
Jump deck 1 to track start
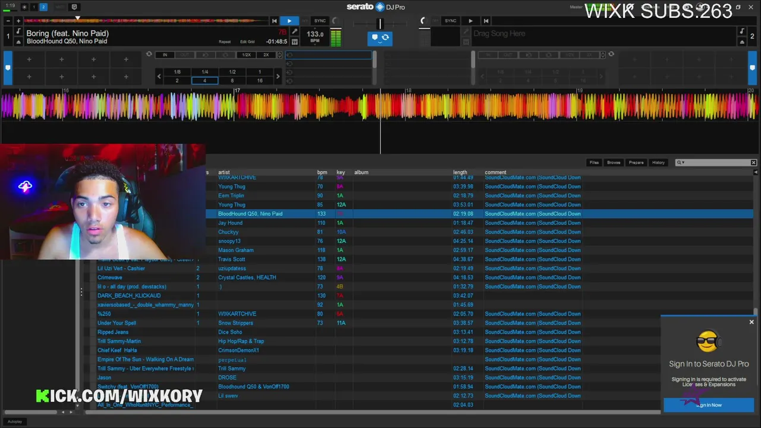(x=274, y=21)
